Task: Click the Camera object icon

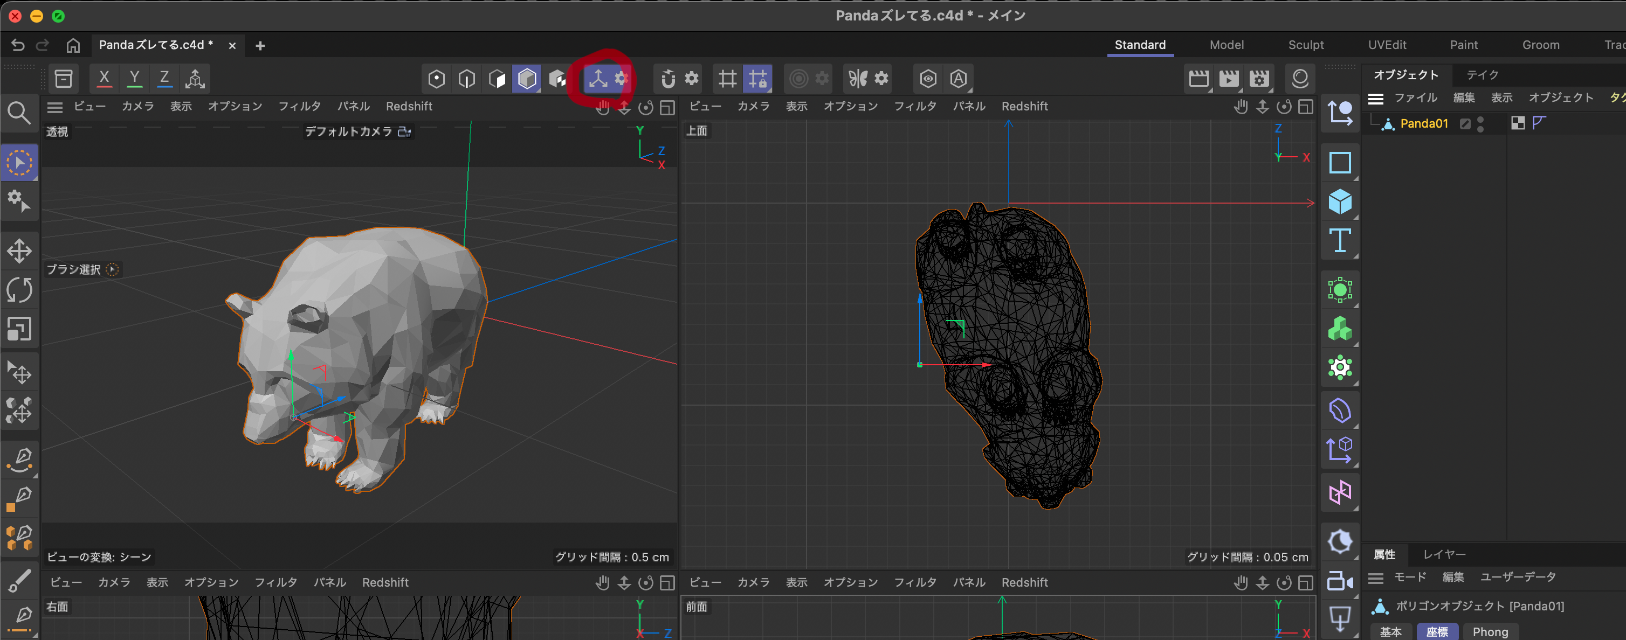Action: [1339, 580]
